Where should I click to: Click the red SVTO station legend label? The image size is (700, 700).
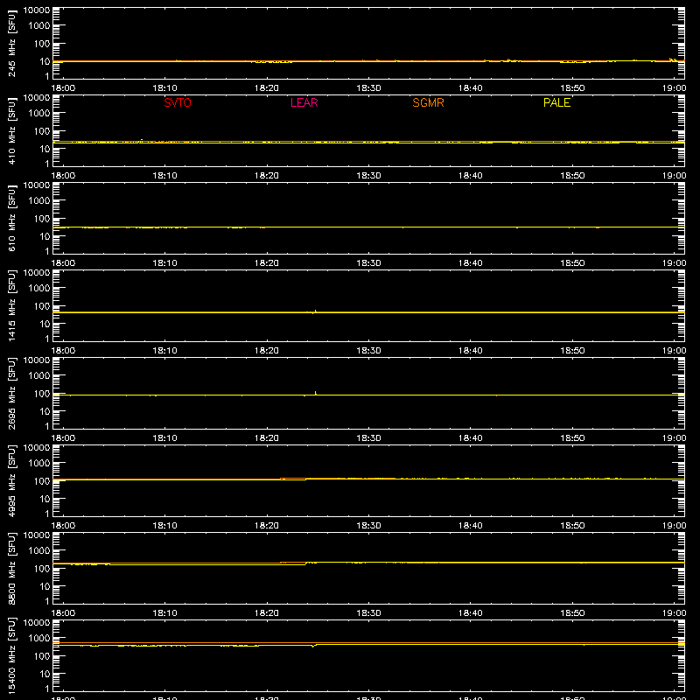click(x=178, y=102)
